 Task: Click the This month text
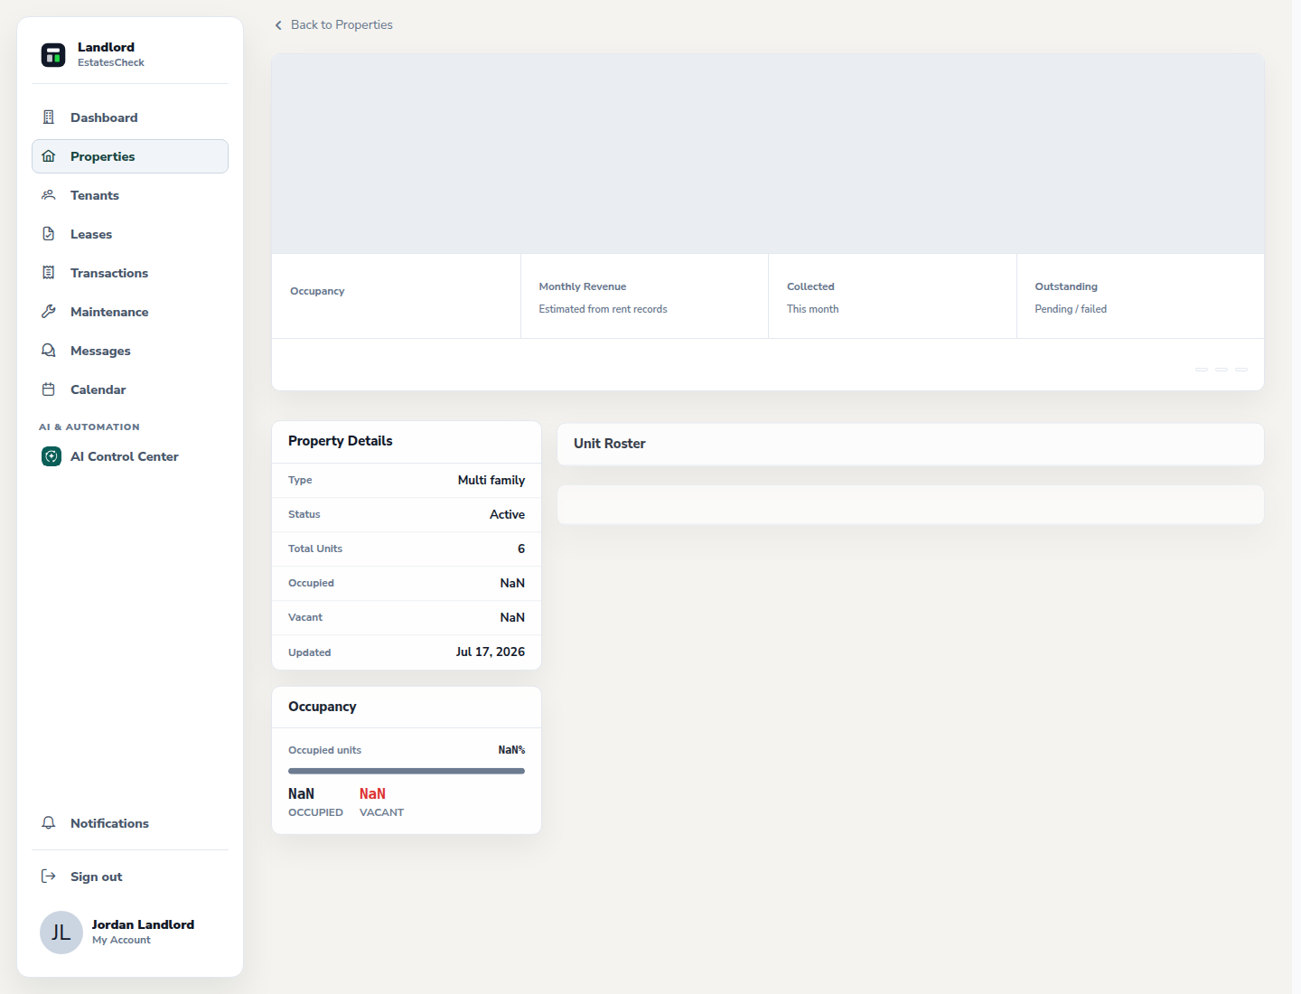click(812, 309)
